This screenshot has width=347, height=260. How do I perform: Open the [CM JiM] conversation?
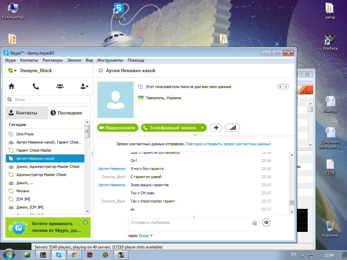(x=45, y=199)
